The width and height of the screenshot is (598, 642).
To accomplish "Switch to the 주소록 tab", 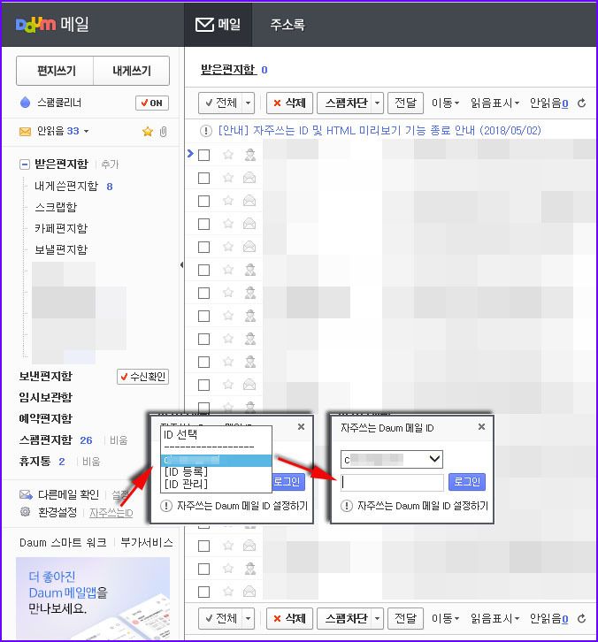I will (287, 25).
